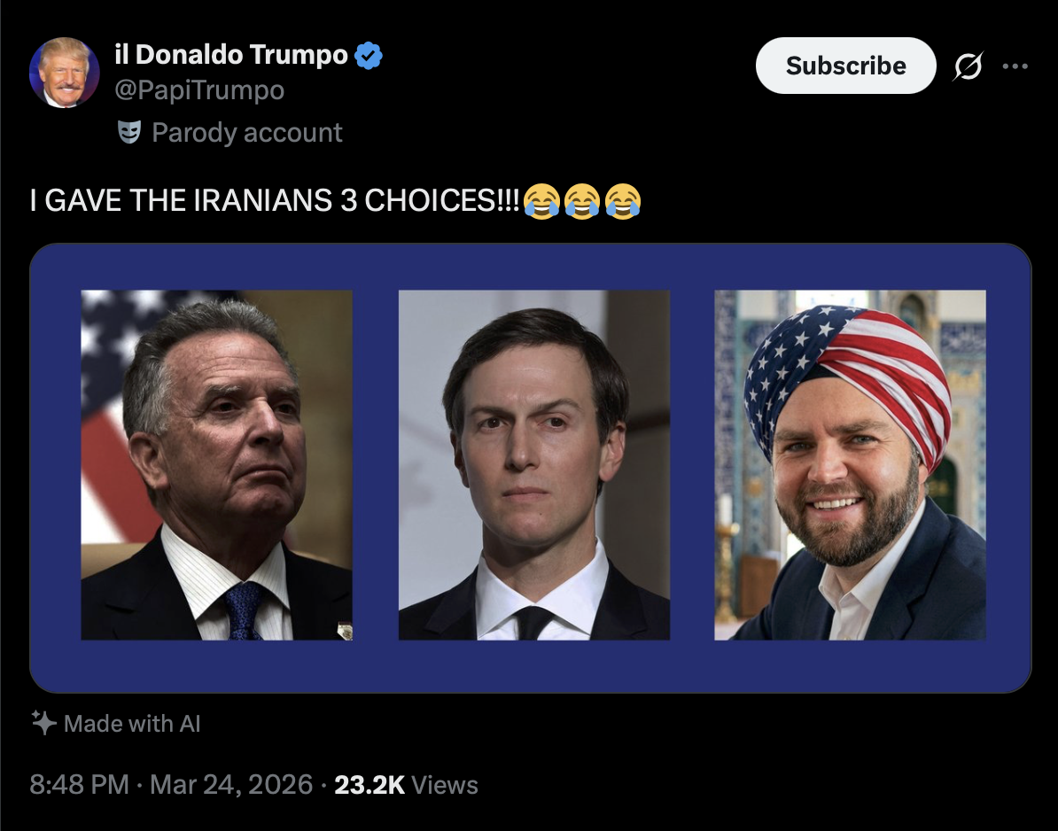
Task: Click the first laughing-crying emoji
Action: pyautogui.click(x=541, y=201)
